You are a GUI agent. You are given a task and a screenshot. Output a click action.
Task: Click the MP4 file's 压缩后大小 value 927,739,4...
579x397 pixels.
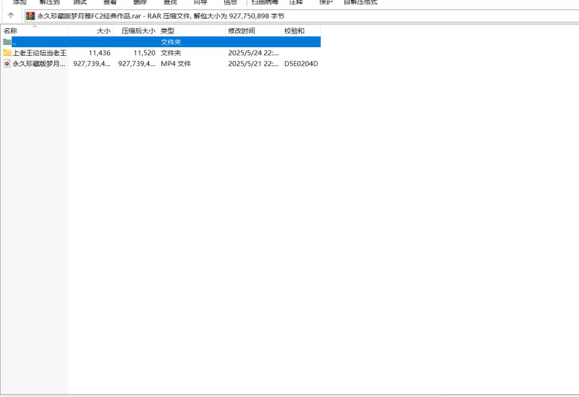(137, 64)
